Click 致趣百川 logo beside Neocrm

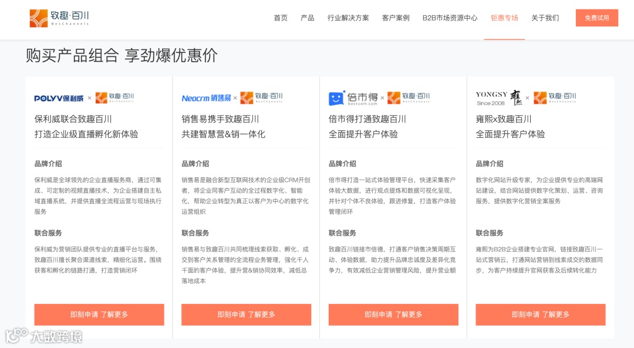[x=262, y=97]
